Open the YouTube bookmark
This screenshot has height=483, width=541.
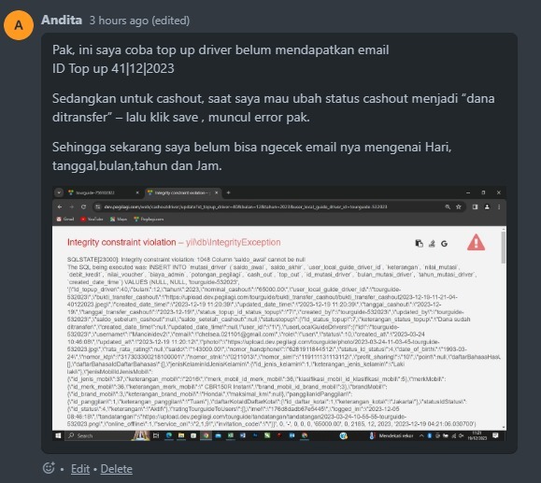coord(92,219)
